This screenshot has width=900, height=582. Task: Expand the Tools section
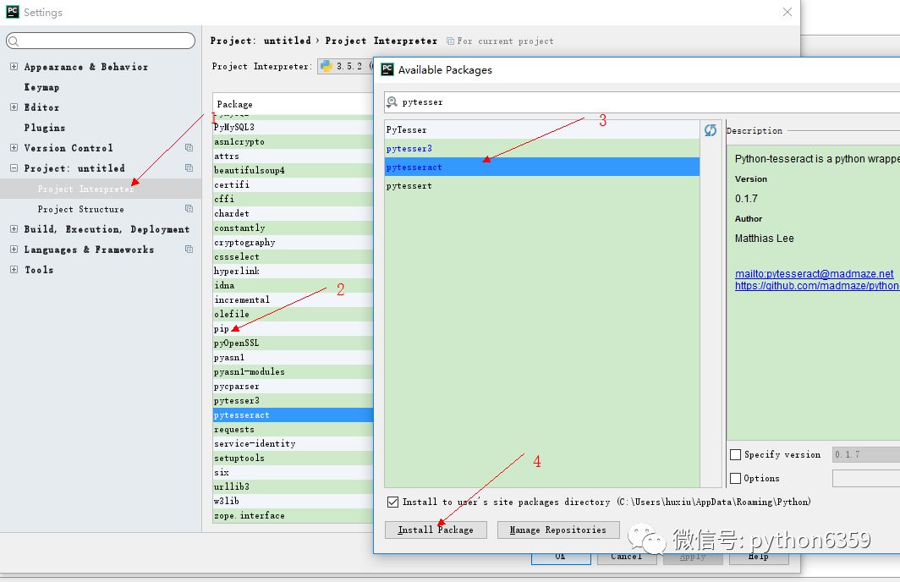point(14,269)
